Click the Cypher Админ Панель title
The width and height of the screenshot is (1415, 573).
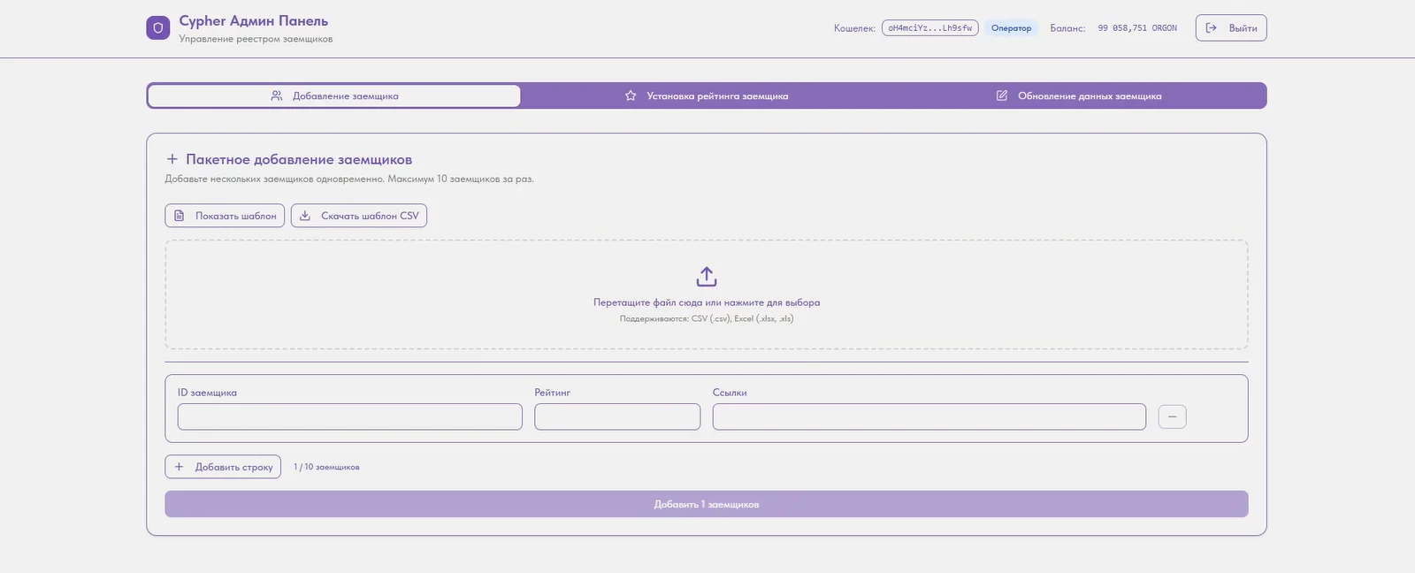click(x=254, y=20)
